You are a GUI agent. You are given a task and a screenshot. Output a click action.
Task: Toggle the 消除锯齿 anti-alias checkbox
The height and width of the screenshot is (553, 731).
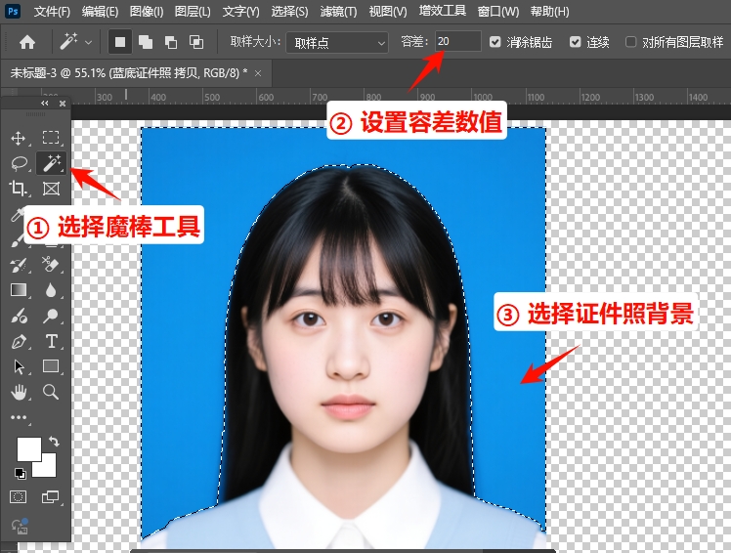[x=495, y=42]
